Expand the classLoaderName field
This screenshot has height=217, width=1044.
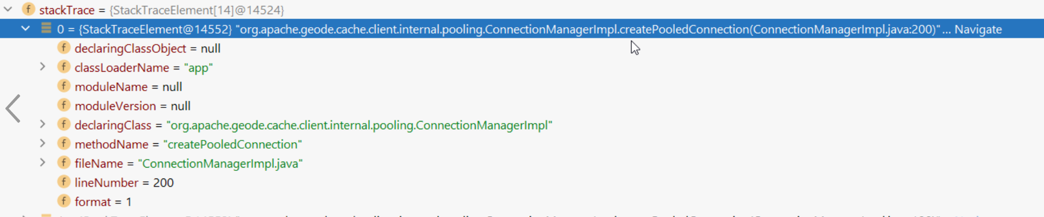click(42, 67)
